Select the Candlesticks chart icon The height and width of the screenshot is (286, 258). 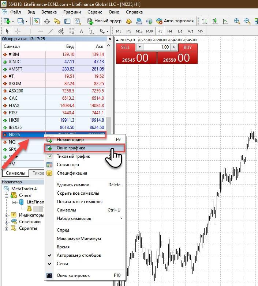pyautogui.click(x=215, y=21)
